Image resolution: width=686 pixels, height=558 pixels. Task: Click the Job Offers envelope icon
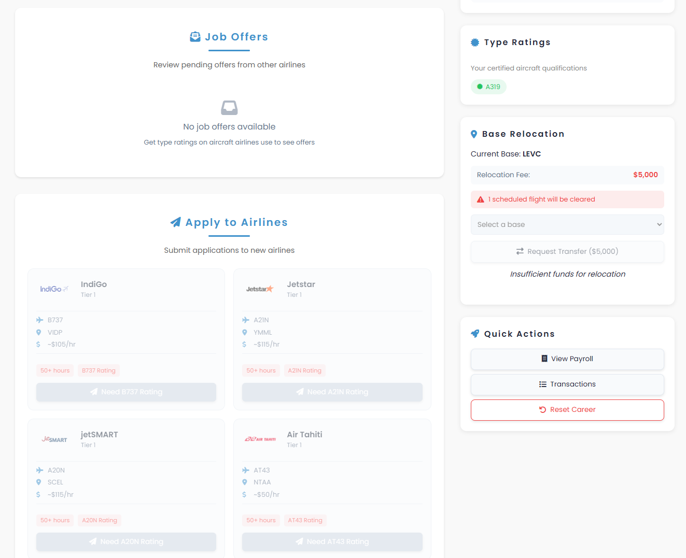[x=195, y=37]
